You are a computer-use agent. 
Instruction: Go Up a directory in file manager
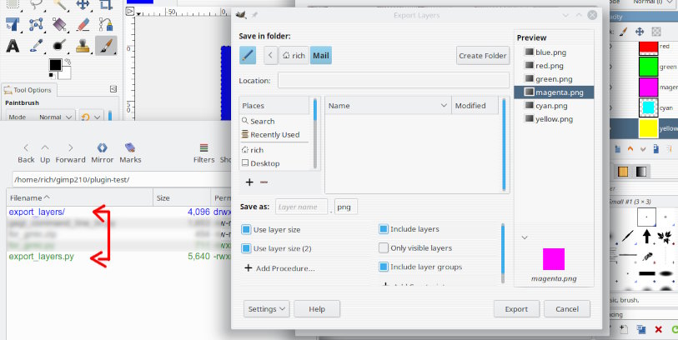pyautogui.click(x=45, y=153)
